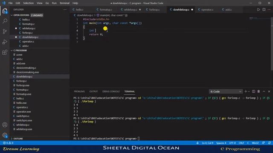The image size is (273, 153).
Task: Open the Source Control view
Action: [5, 31]
